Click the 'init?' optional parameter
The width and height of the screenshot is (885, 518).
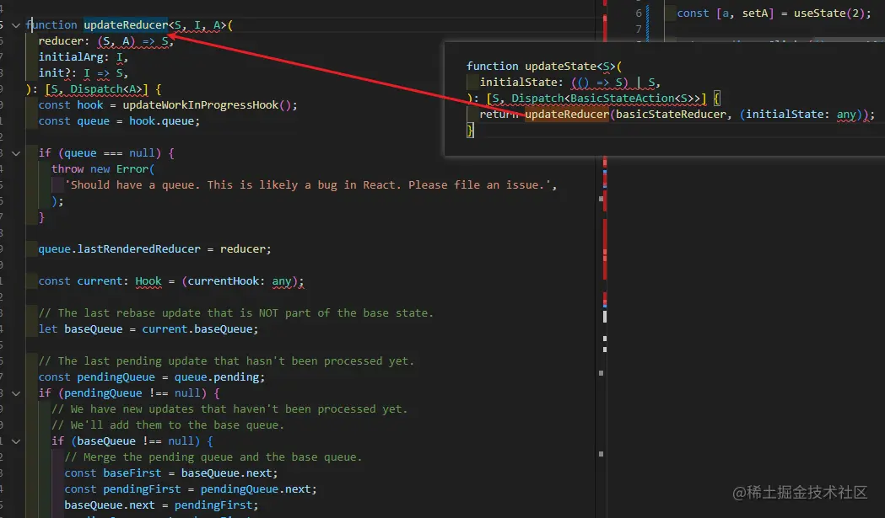55,73
